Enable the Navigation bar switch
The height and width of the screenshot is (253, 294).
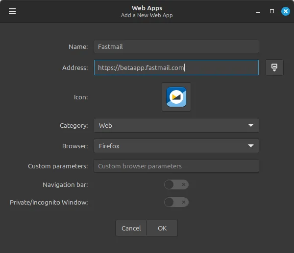(176, 184)
